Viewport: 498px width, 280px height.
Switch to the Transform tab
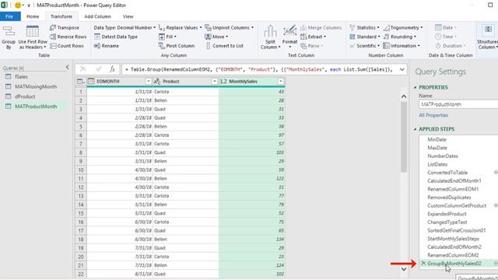tap(61, 16)
